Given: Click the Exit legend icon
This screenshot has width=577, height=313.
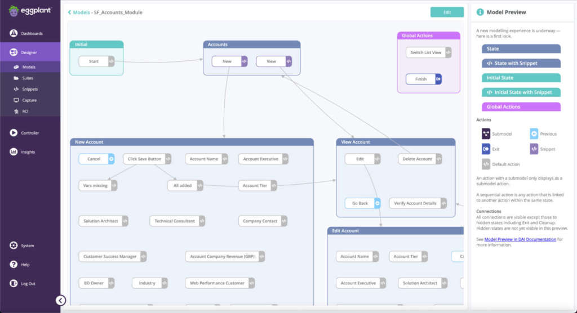Looking at the screenshot, I should pyautogui.click(x=486, y=149).
